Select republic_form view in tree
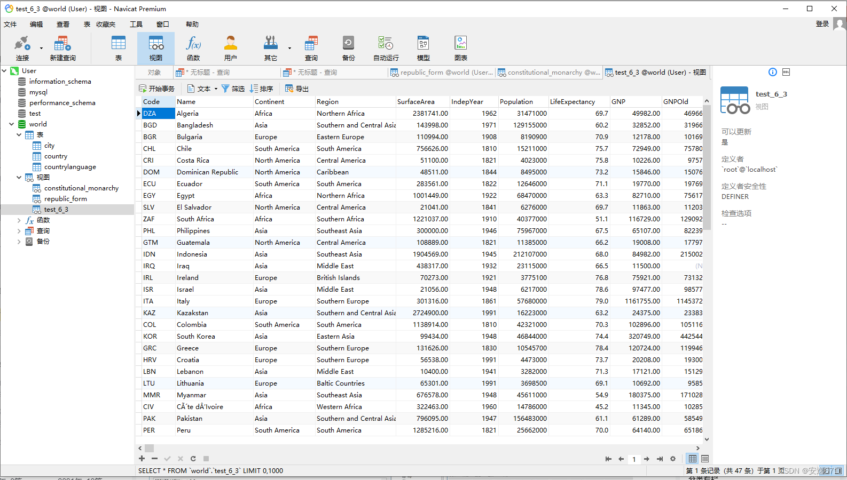The image size is (847, 480). [x=66, y=198]
